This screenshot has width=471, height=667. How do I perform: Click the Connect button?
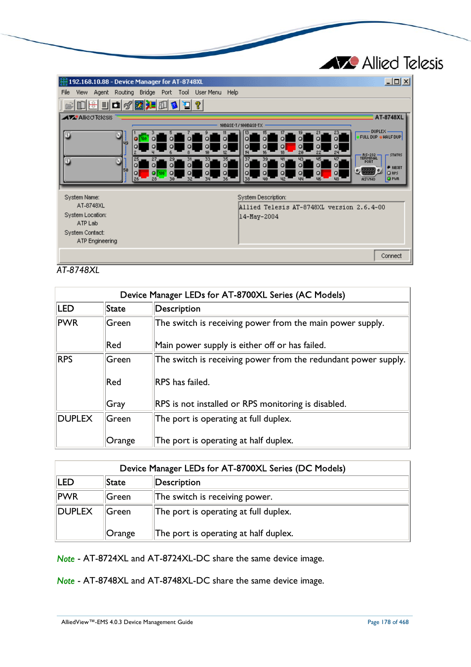[392, 256]
